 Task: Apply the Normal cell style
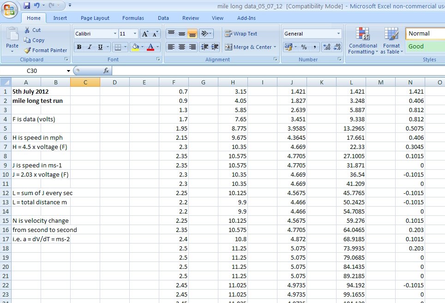tap(425, 34)
